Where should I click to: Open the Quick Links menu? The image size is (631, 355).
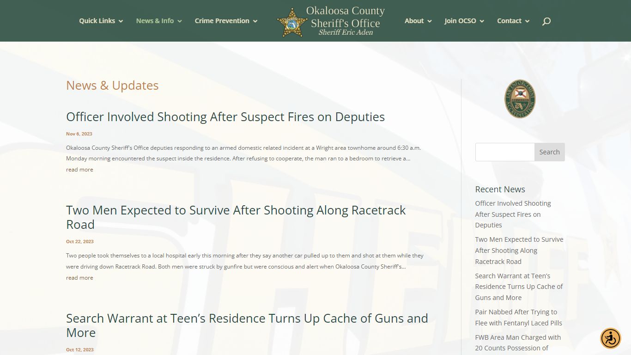pyautogui.click(x=97, y=21)
